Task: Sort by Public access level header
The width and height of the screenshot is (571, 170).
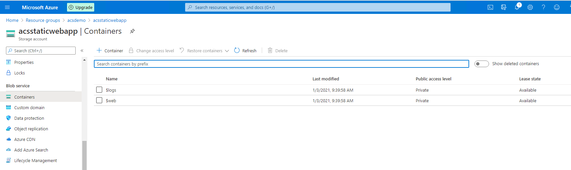Action: click(433, 79)
